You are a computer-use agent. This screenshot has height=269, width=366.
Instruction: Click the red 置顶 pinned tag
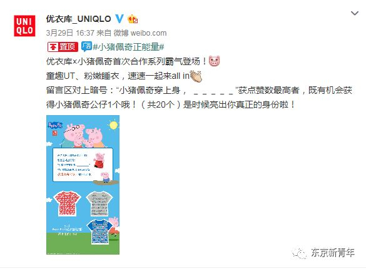point(63,47)
